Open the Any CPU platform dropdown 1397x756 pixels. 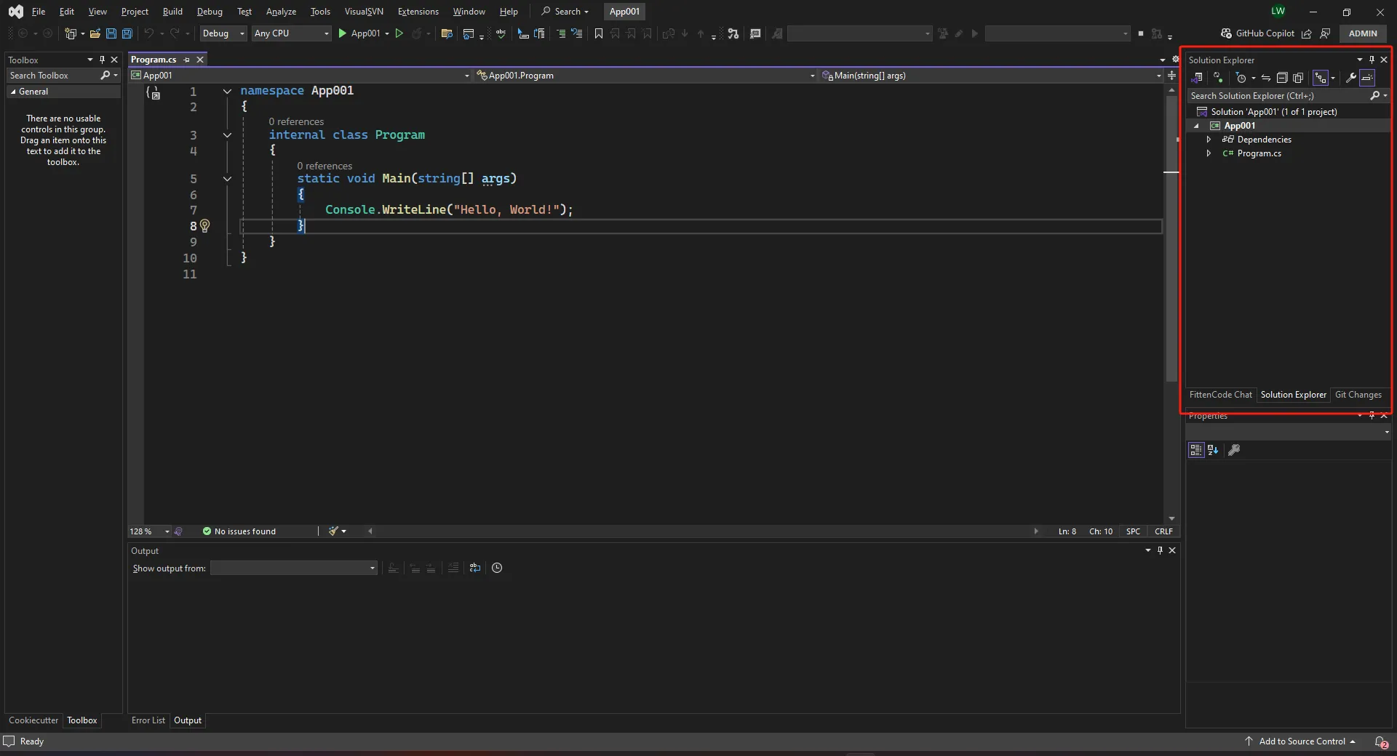coord(291,33)
